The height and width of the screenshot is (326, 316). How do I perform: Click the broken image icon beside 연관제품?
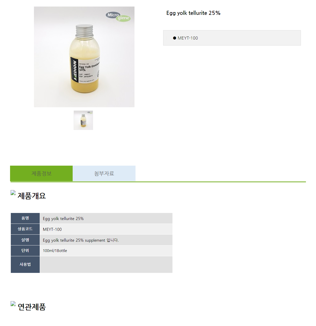point(13,304)
